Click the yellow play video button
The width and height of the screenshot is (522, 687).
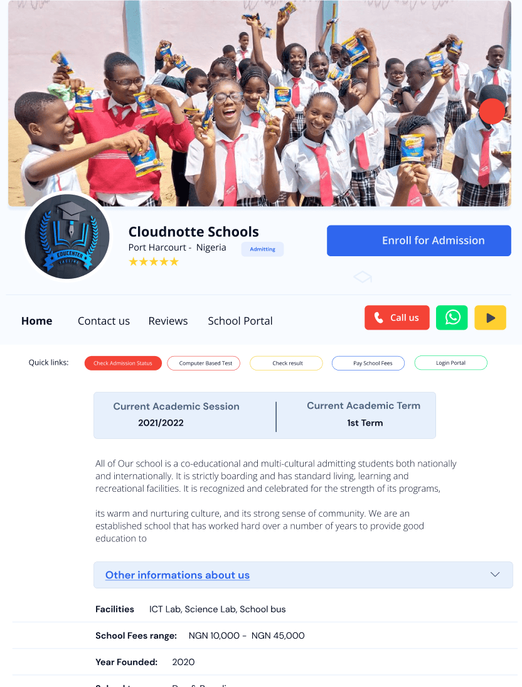[490, 317]
